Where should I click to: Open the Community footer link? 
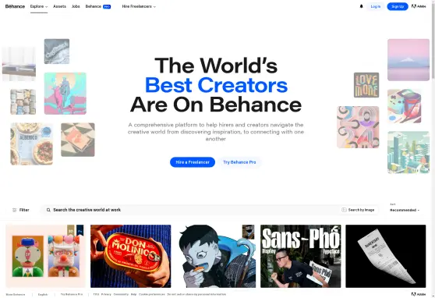(121, 294)
